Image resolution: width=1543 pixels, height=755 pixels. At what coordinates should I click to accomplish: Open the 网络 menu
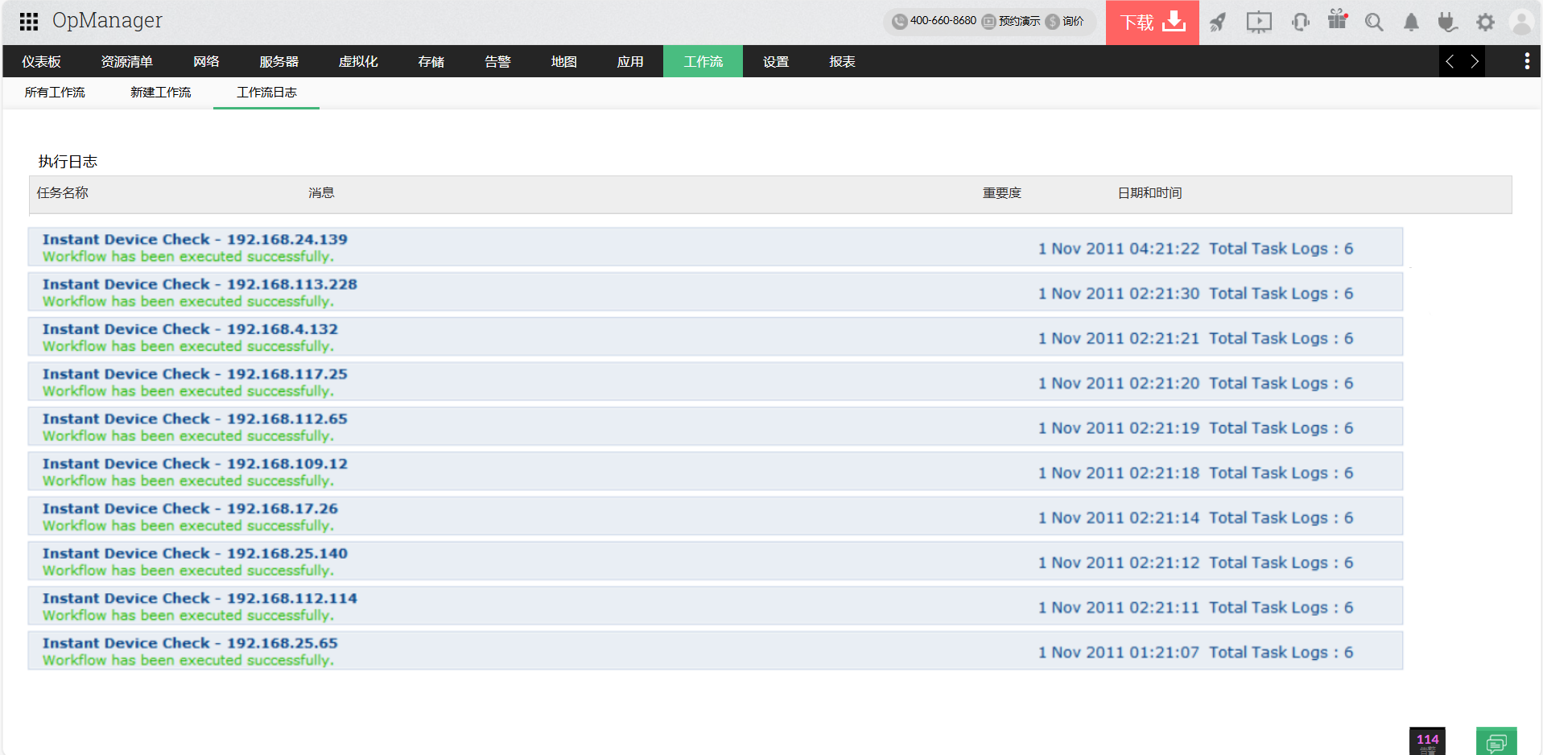point(206,61)
